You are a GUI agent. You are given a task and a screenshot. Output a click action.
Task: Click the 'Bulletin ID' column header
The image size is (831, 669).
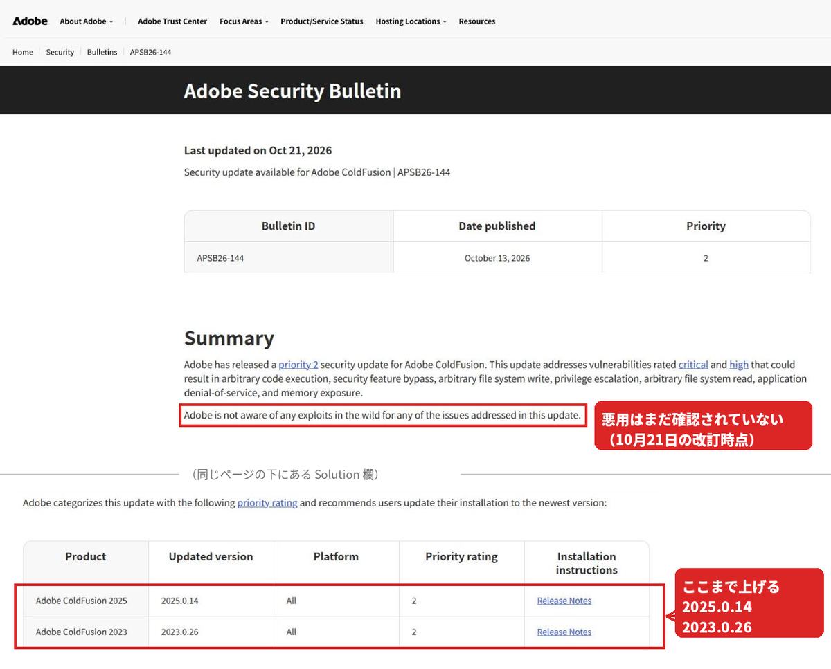pos(288,226)
